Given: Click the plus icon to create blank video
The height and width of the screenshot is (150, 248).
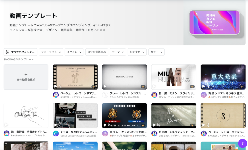Looking at the screenshot, I should [x=26, y=75].
